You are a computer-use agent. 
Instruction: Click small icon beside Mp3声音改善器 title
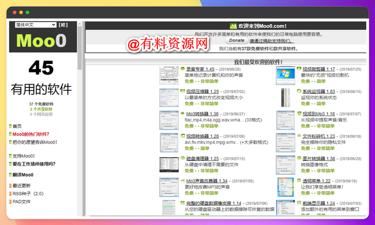pyautogui.click(x=183, y=180)
